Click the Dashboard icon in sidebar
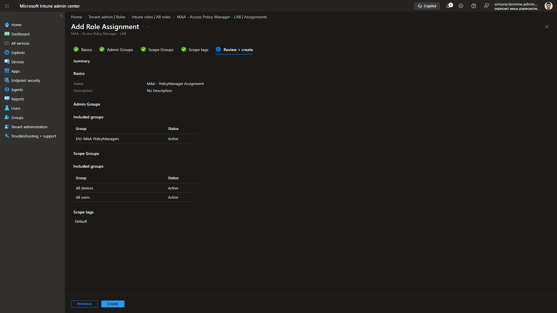Image resolution: width=557 pixels, height=313 pixels. (7, 34)
